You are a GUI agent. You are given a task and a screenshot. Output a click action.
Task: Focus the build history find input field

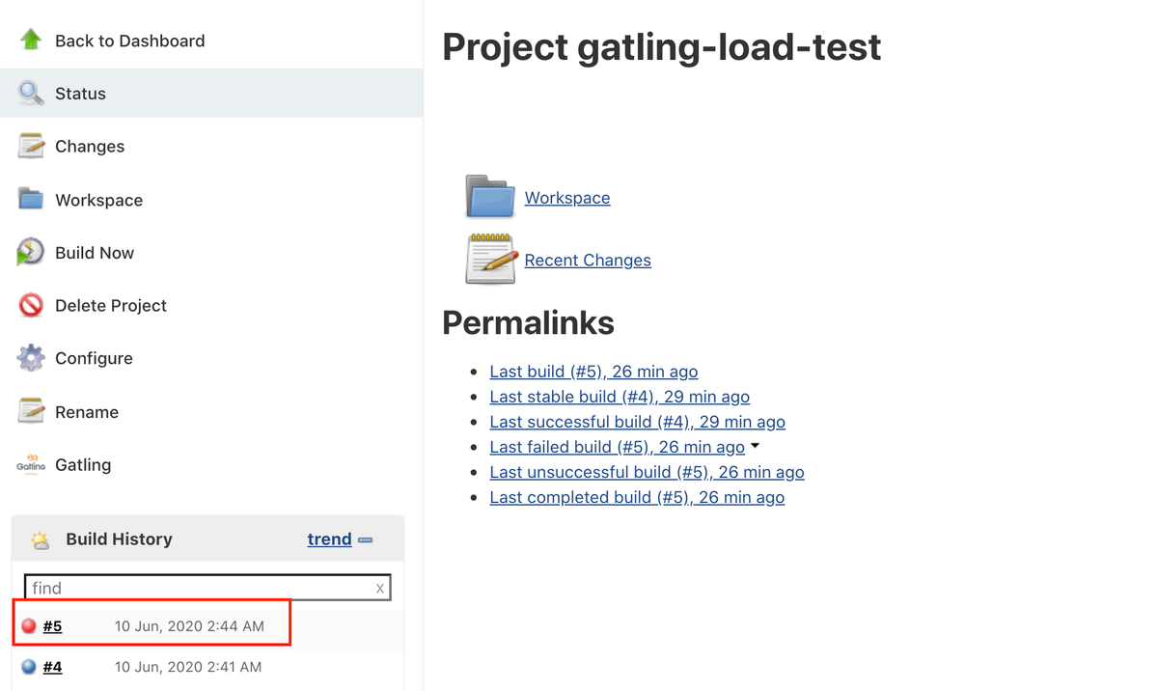207,588
